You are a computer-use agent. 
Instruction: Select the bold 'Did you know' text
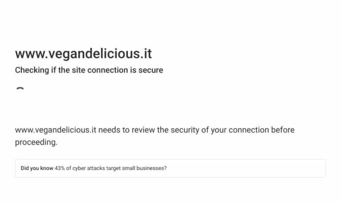(37, 168)
